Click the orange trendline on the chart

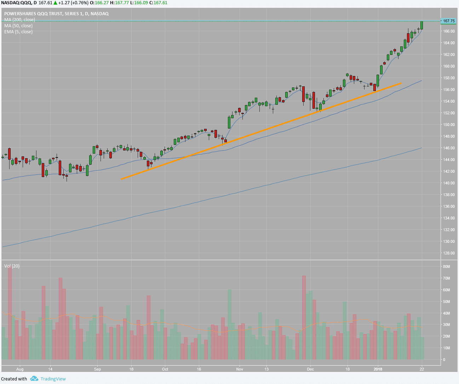(261, 131)
